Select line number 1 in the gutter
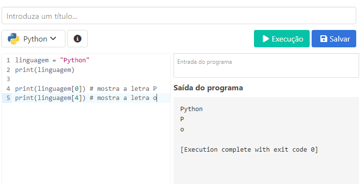Image resolution: width=363 pixels, height=184 pixels. point(8,60)
